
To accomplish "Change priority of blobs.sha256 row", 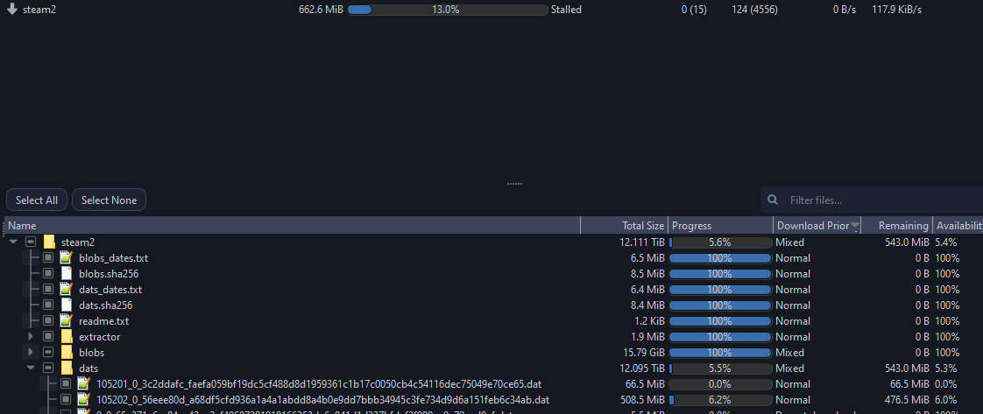I will pyautogui.click(x=792, y=274).
